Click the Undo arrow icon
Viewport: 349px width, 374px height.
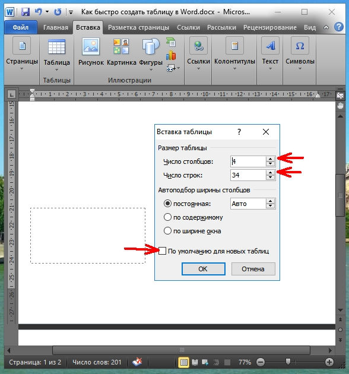pyautogui.click(x=38, y=11)
